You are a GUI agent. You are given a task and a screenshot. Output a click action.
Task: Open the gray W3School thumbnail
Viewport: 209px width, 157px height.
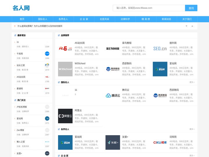pyautogui.click(x=65, y=69)
